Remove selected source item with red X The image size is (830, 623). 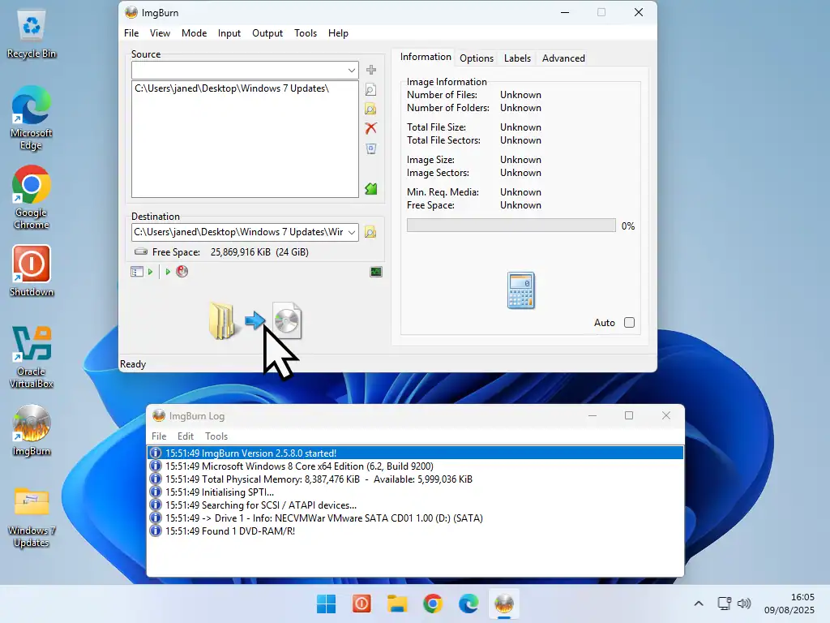(370, 128)
